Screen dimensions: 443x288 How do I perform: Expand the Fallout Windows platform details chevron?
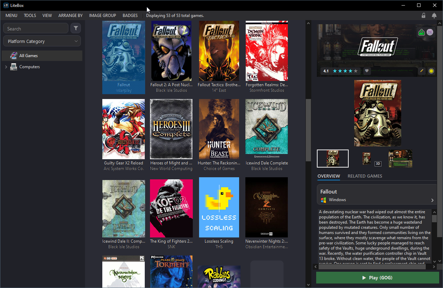(432, 200)
